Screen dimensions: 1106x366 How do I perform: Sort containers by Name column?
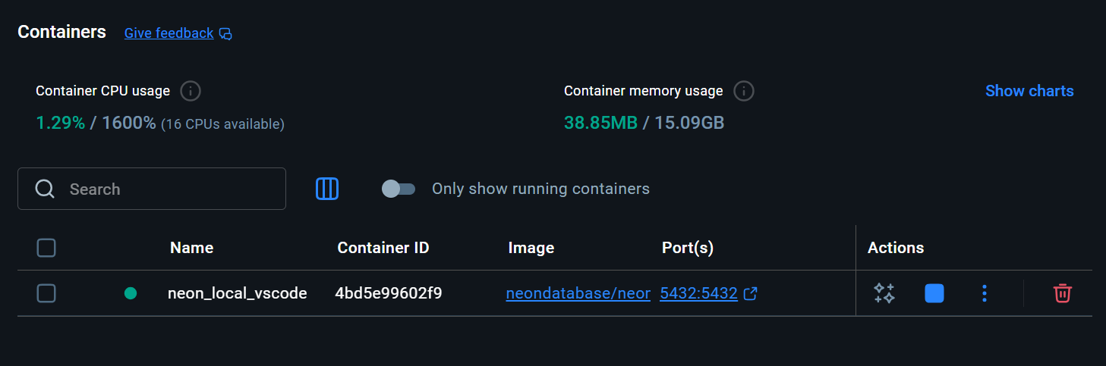tap(191, 248)
